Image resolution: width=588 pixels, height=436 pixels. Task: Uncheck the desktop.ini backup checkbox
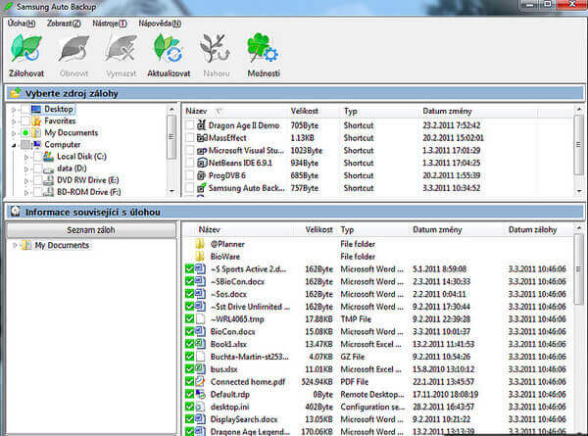[189, 407]
